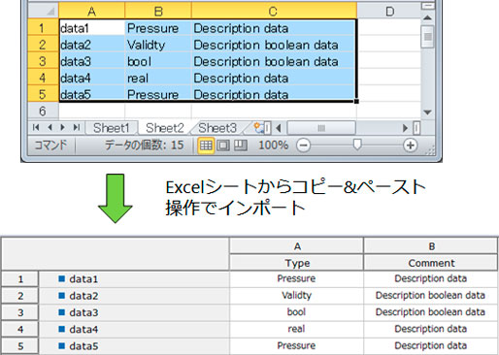This screenshot has width=499, height=355.
Task: Click the Type column header
Action: click(x=297, y=263)
